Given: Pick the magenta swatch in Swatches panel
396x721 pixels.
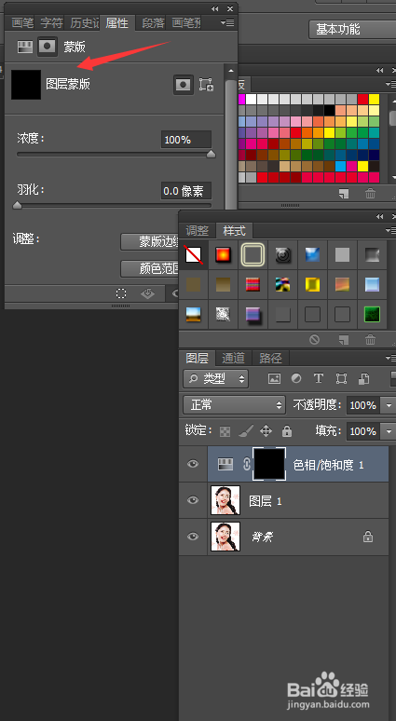Looking at the screenshot, I should (241, 100).
